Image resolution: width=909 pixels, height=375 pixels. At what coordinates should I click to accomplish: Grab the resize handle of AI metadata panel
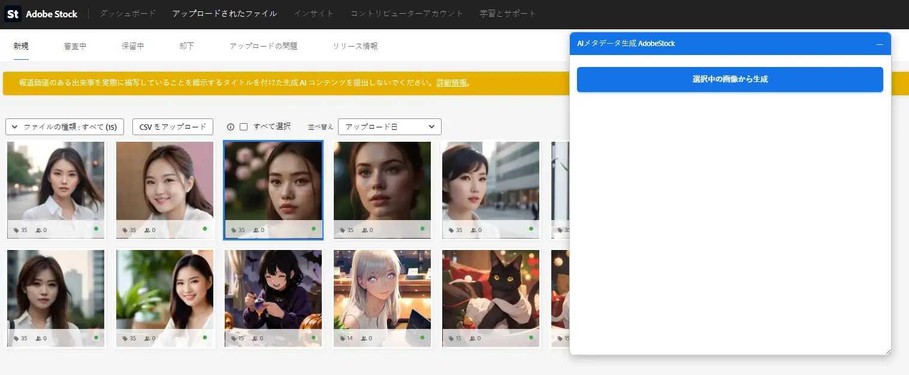click(x=887, y=351)
